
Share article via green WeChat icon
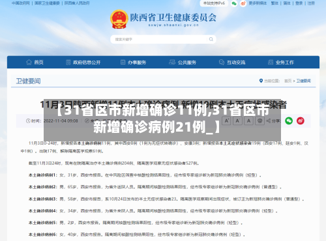(x=289, y=120)
